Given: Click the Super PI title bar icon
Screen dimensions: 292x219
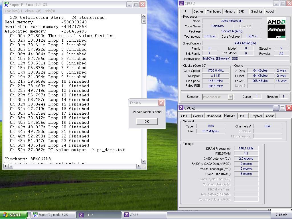Looking at the screenshot, I should click(6, 4).
